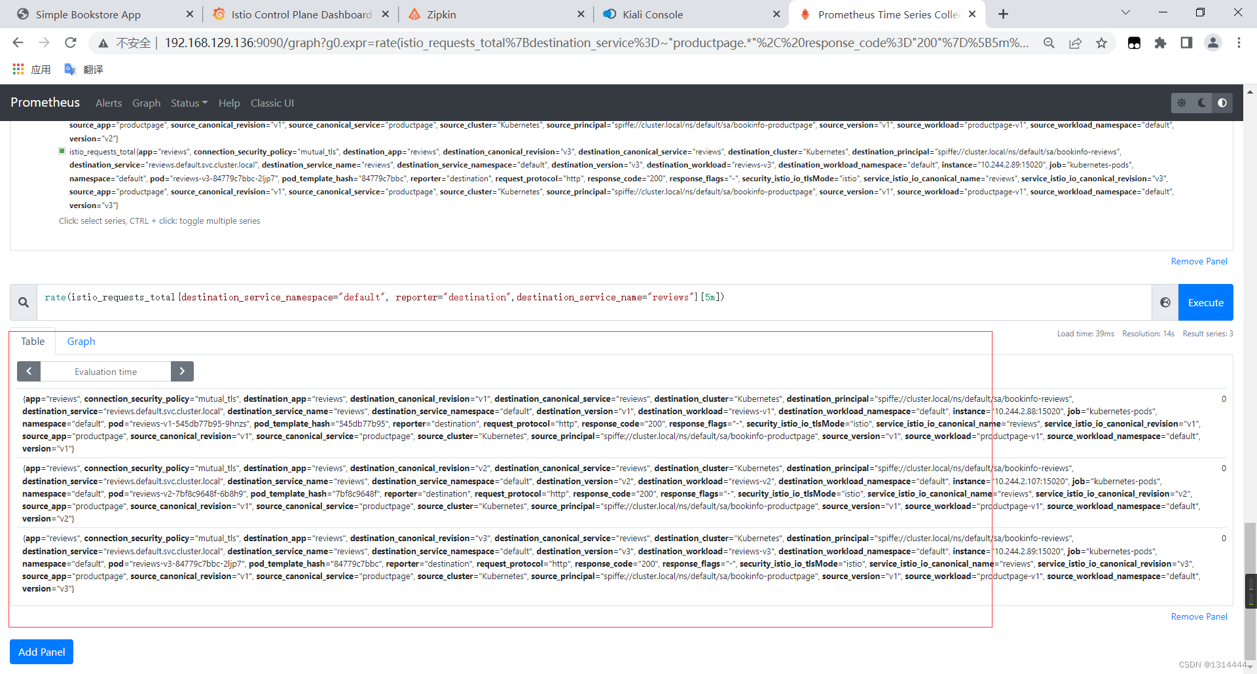1257x674 pixels.
Task: Decrease evaluation time with left chevron
Action: pos(29,371)
